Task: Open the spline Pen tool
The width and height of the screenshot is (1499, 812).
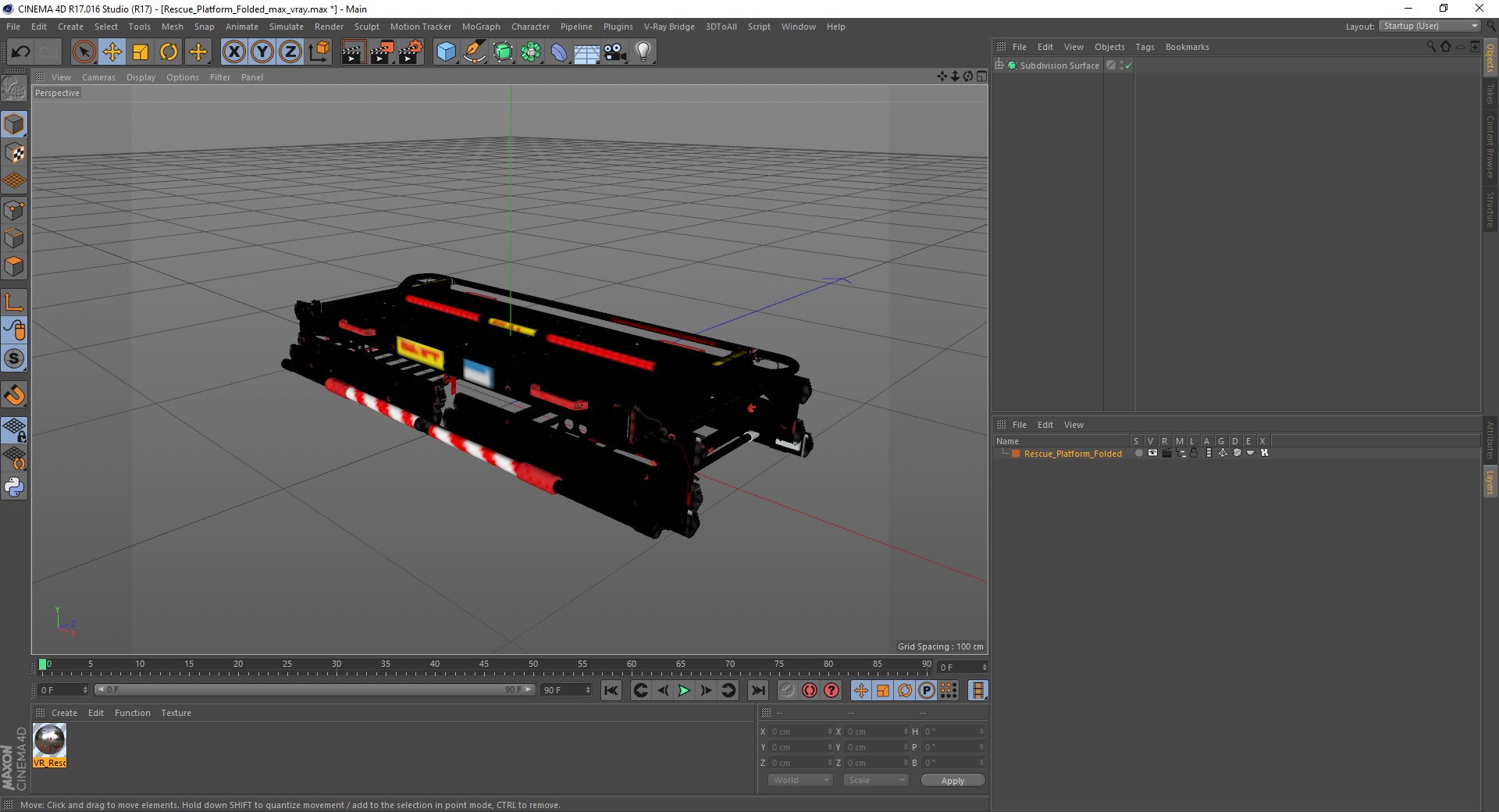Action: [475, 52]
